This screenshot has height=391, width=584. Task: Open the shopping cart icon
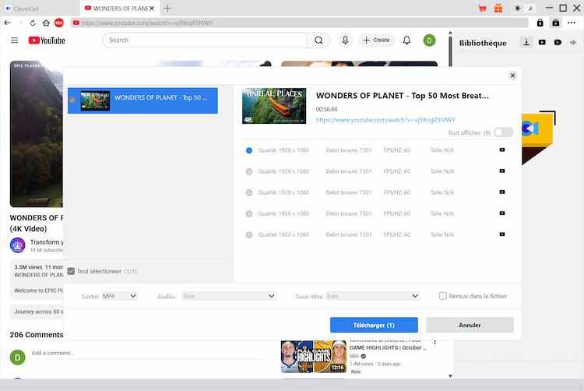(x=483, y=8)
